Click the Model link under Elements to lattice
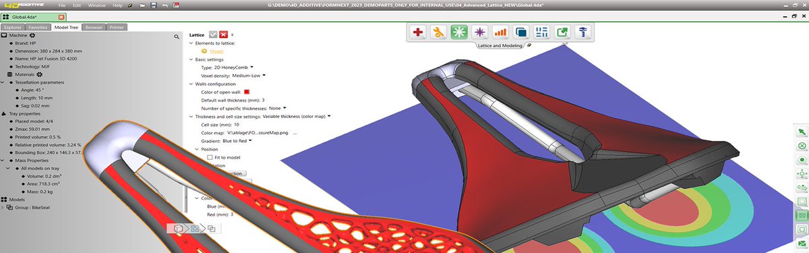The height and width of the screenshot is (253, 809). 216,51
